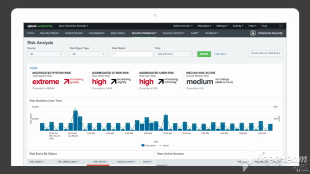Click the Risk Object input field
The height and width of the screenshot is (174, 310).
point(132,54)
